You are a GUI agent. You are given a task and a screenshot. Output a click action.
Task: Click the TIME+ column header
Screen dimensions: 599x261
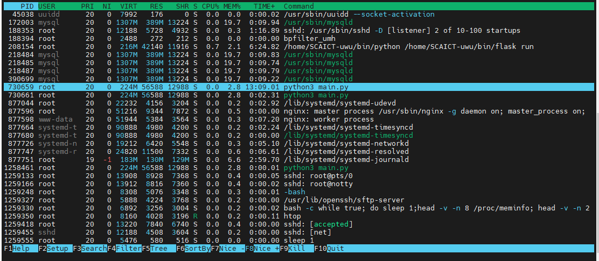coord(264,6)
